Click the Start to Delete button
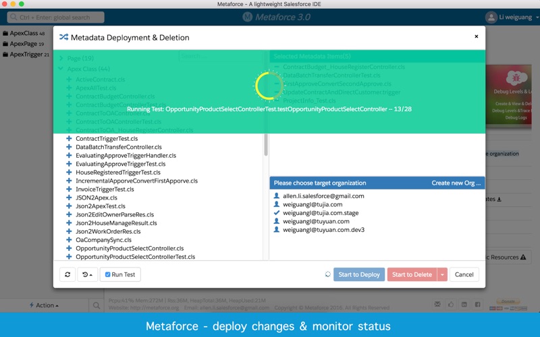This screenshot has height=337, width=540. click(x=412, y=274)
